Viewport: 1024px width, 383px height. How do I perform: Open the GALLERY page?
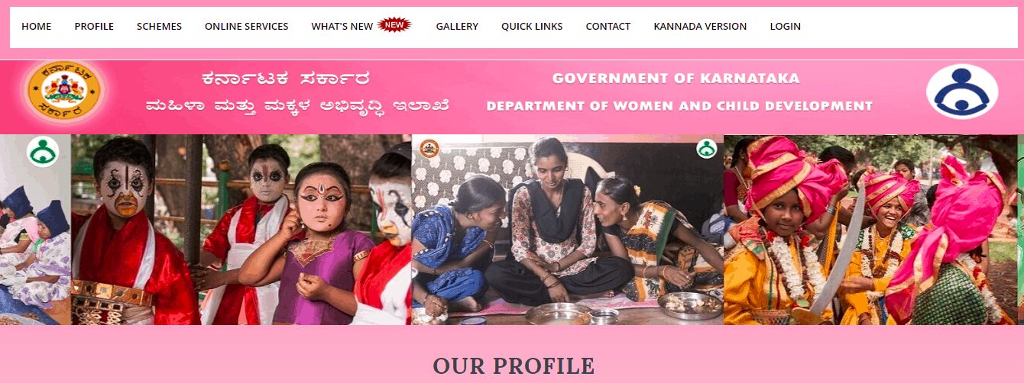click(x=457, y=26)
